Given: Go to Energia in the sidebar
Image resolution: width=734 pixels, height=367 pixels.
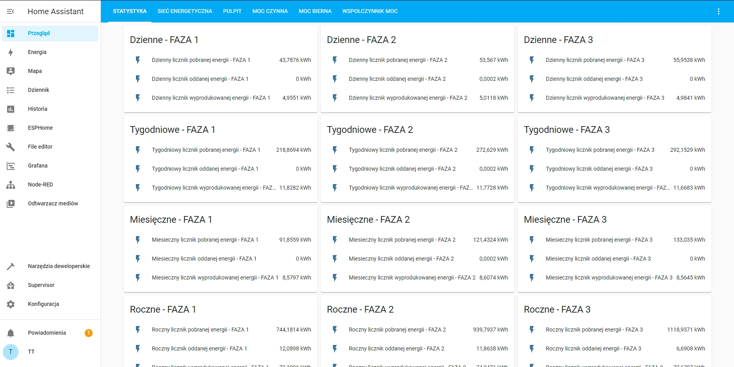Looking at the screenshot, I should (50, 52).
